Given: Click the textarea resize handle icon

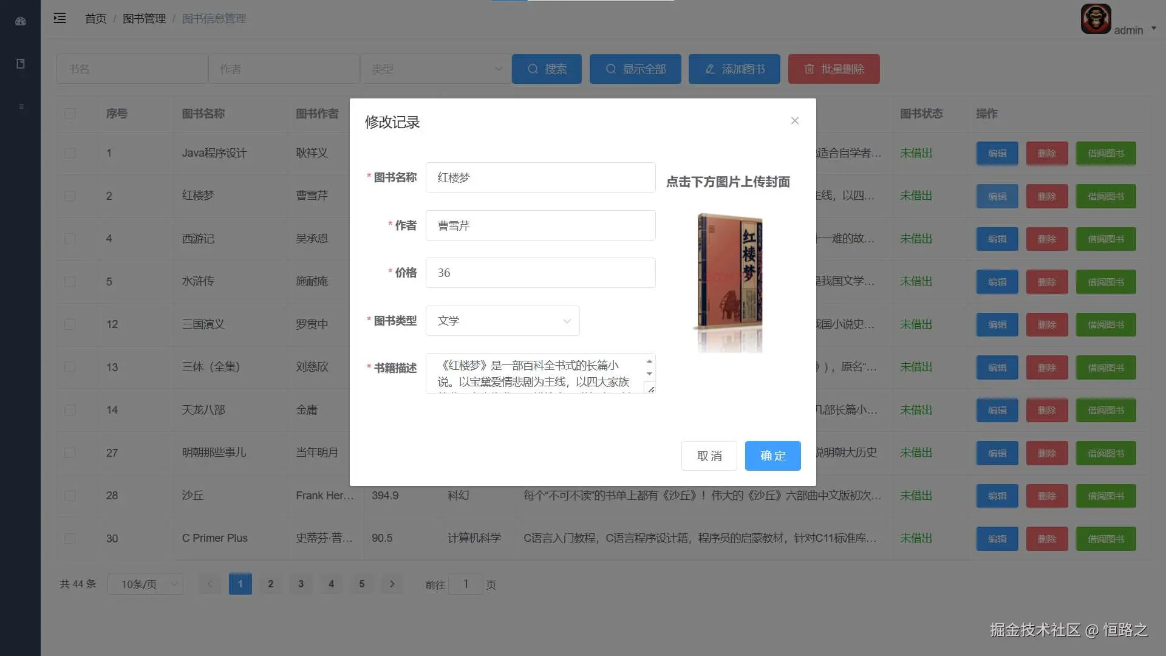Looking at the screenshot, I should click(x=650, y=389).
